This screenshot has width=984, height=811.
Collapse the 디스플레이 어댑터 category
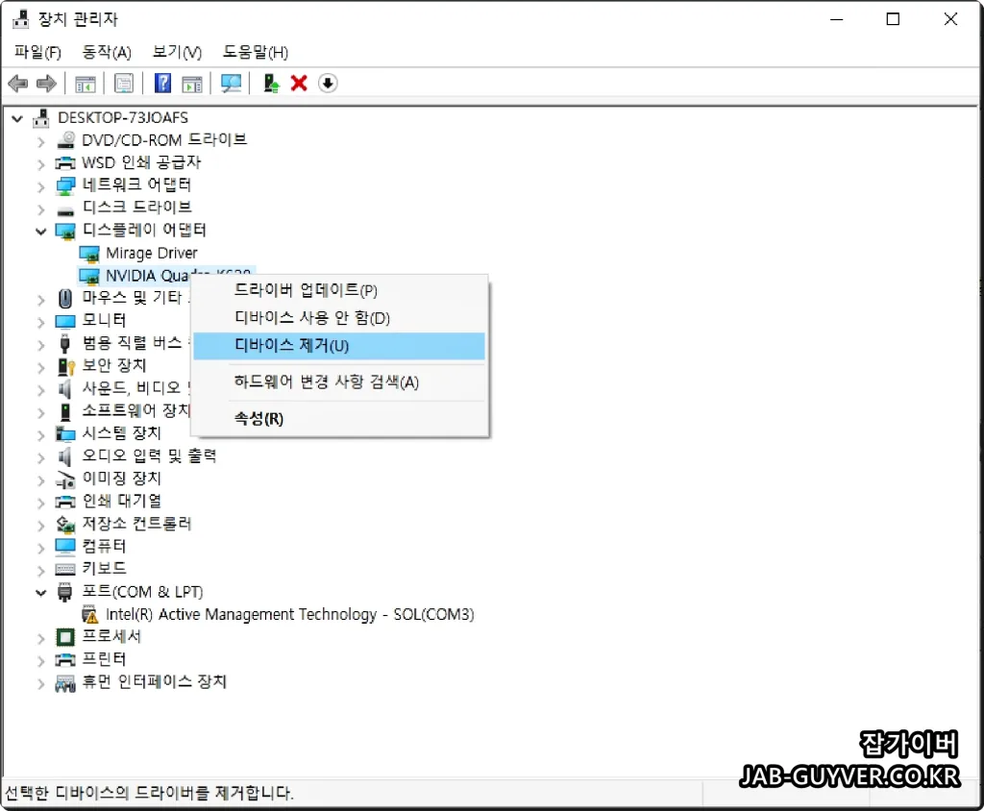(40, 230)
